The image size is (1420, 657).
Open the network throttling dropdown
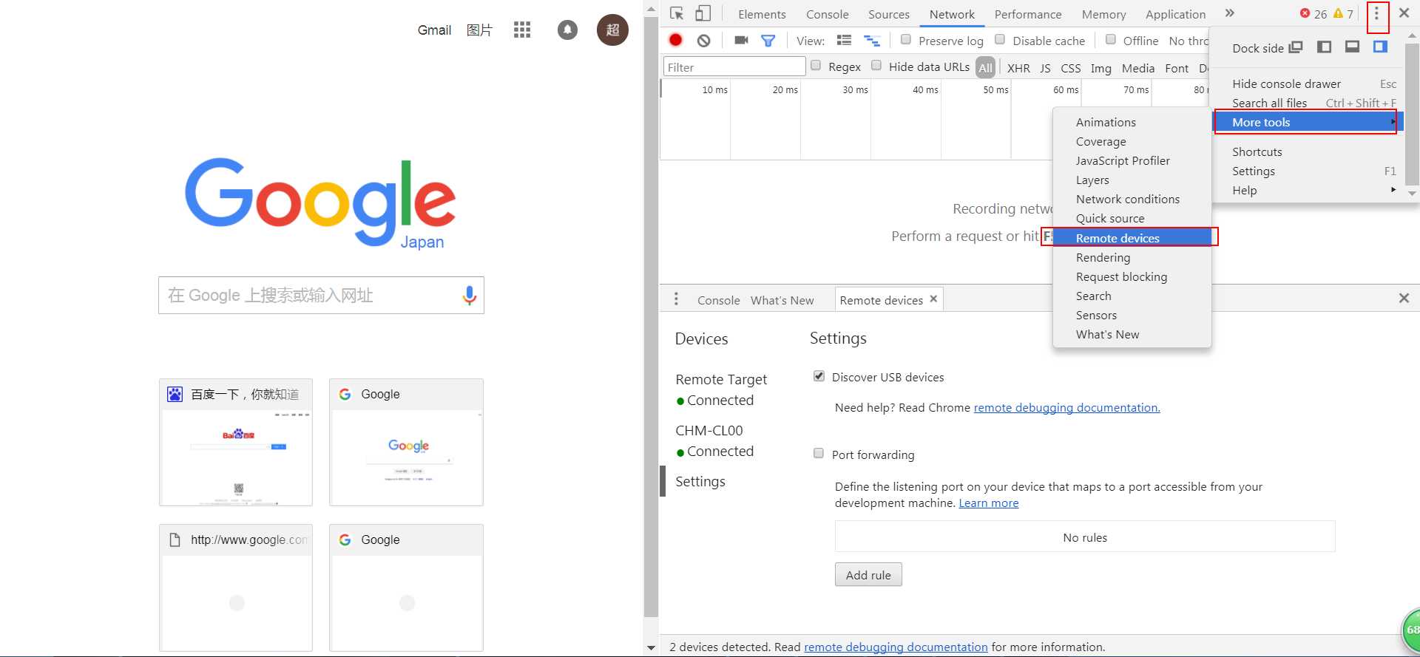coord(1188,41)
